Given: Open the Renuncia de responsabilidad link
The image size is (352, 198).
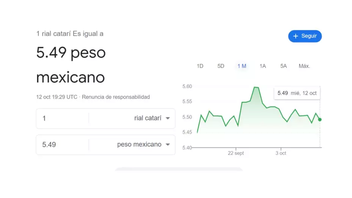Looking at the screenshot, I should [x=116, y=97].
